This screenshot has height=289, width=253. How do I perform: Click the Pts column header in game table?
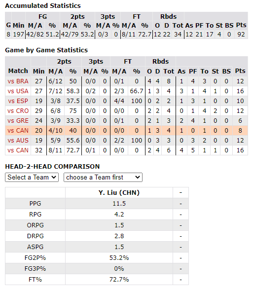(x=240, y=71)
